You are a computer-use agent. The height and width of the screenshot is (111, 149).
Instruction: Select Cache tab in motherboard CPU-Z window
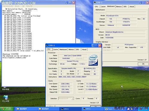(103, 7)
